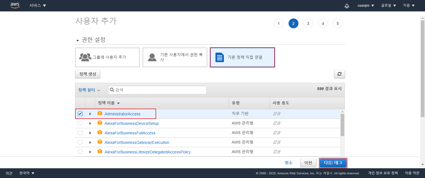Viewport: 425px width, 178px height.
Task: Expand the AlexaForBusinessLifesizeDelegatedAccessPolicy row arrow
Action: 90,152
